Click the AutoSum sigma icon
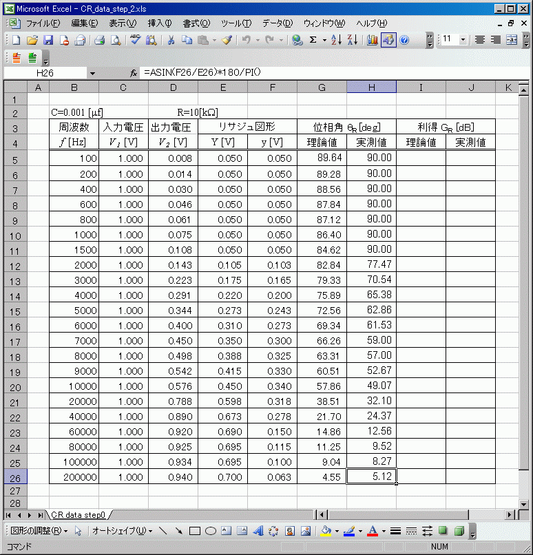The height and width of the screenshot is (555, 533). tap(313, 40)
